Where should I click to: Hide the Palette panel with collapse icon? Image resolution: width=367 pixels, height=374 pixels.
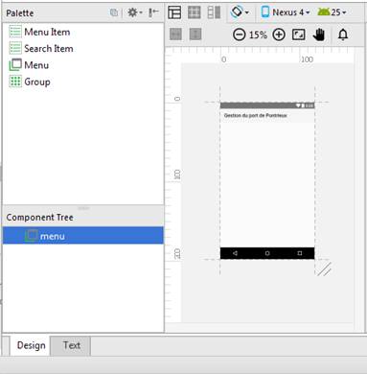tap(153, 12)
